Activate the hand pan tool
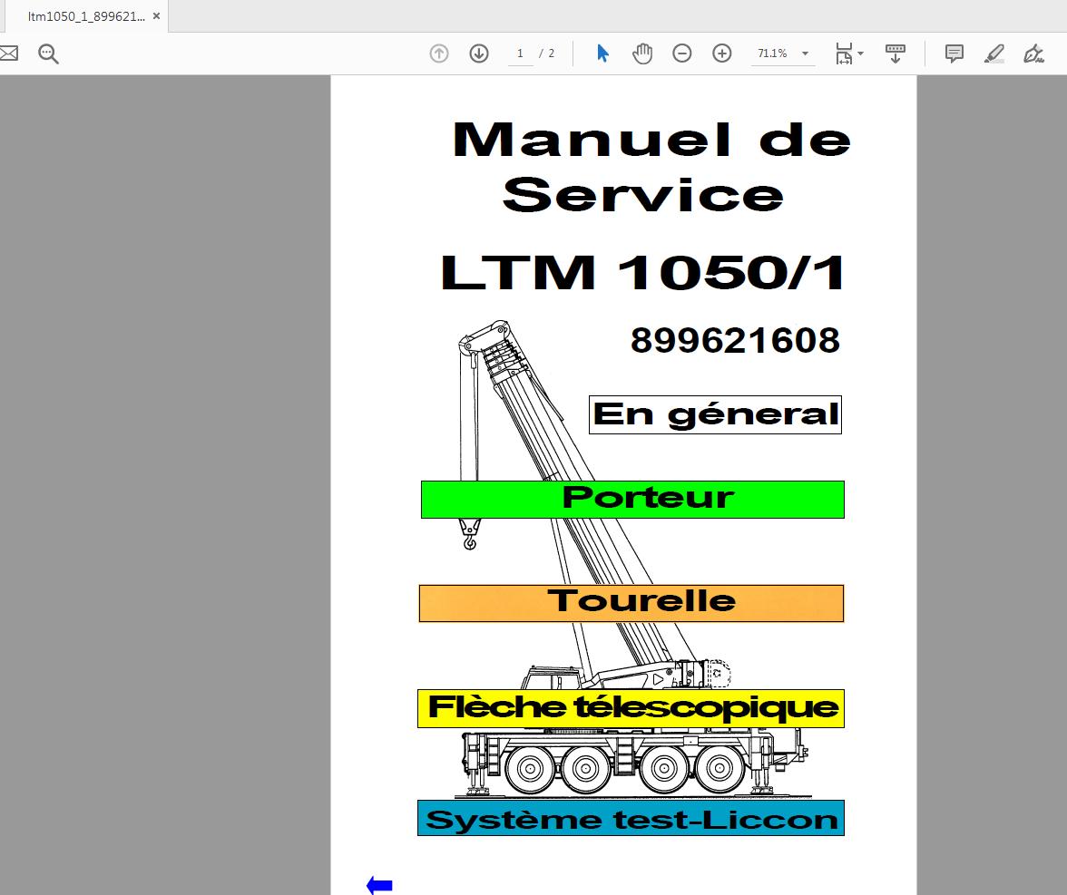This screenshot has width=1067, height=895. (x=641, y=53)
